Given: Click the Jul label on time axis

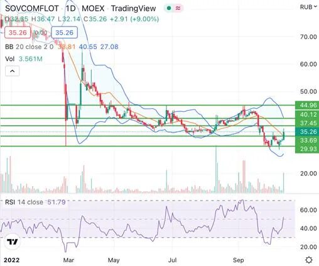Looking at the screenshot, I should (x=172, y=260).
